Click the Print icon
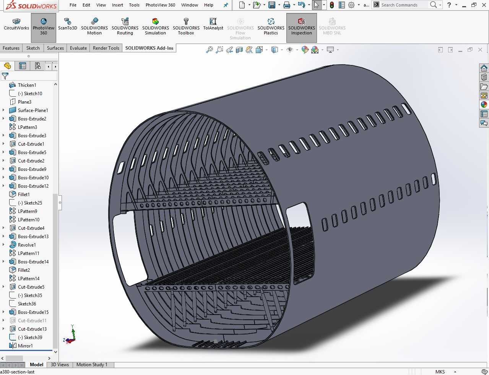 pyautogui.click(x=286, y=5)
